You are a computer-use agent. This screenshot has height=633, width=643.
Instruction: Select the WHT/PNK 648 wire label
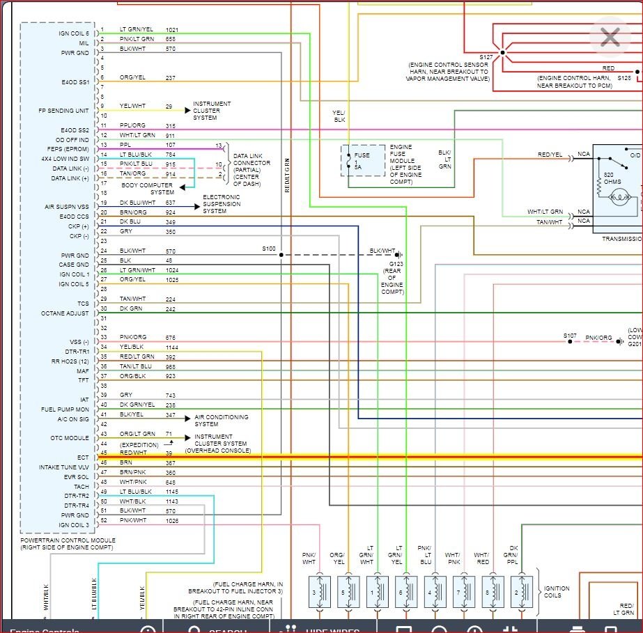click(147, 482)
